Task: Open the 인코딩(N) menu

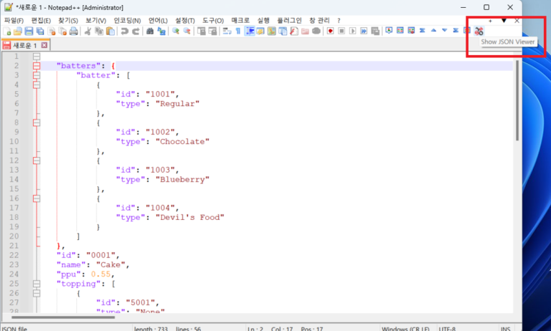Action: [x=127, y=21]
